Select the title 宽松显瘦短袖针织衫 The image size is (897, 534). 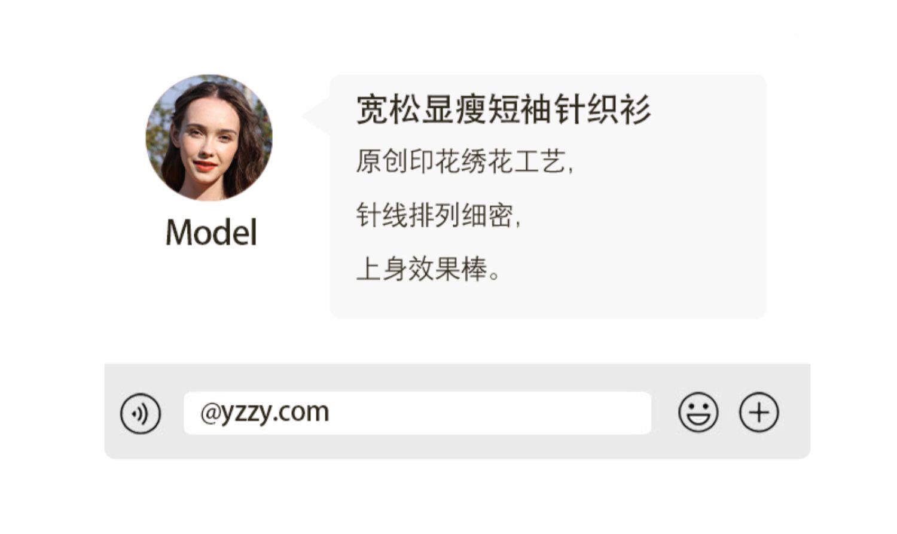click(503, 109)
